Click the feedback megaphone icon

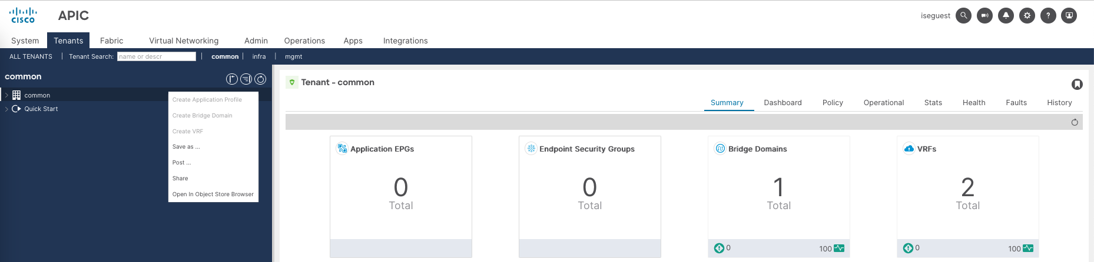tap(984, 16)
